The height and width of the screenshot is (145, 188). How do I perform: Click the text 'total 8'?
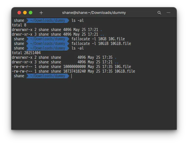(19, 25)
